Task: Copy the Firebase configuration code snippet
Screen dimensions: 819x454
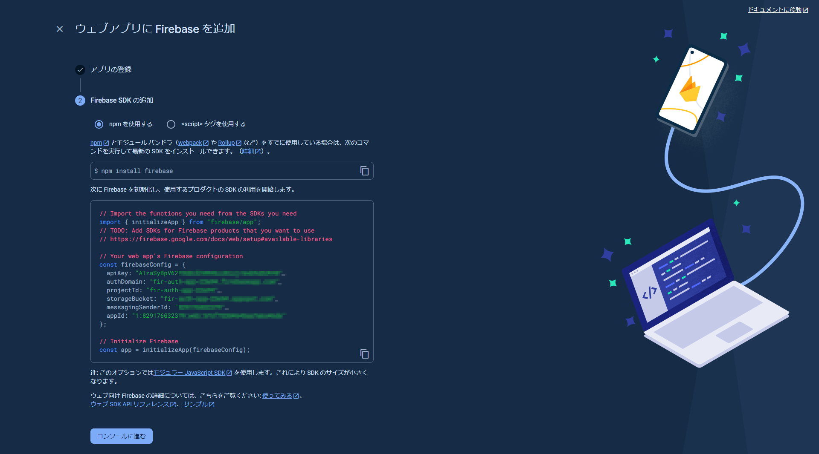Action: [364, 354]
